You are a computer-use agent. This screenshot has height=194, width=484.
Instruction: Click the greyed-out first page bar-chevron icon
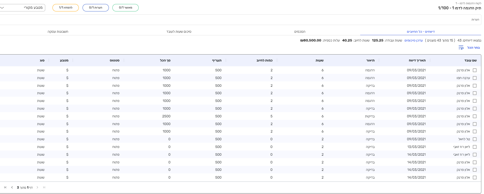(44, 188)
